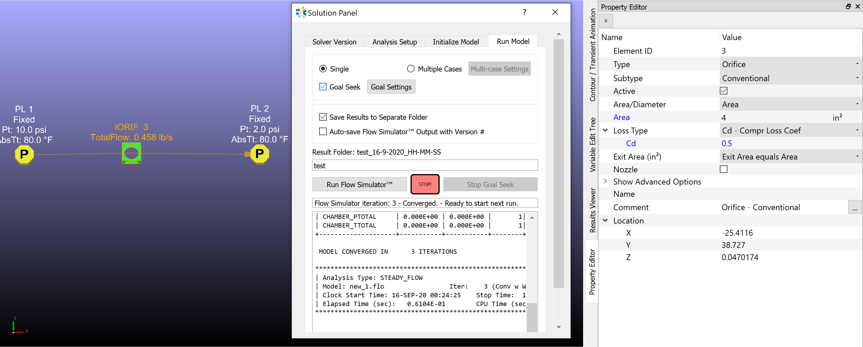Disable the Goal Seek checkbox
Image resolution: width=863 pixels, height=347 pixels.
[323, 87]
